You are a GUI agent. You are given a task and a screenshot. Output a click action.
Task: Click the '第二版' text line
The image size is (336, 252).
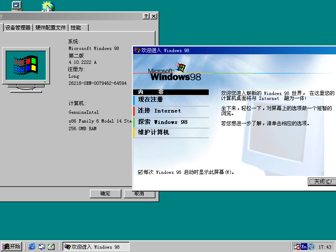coord(76,56)
